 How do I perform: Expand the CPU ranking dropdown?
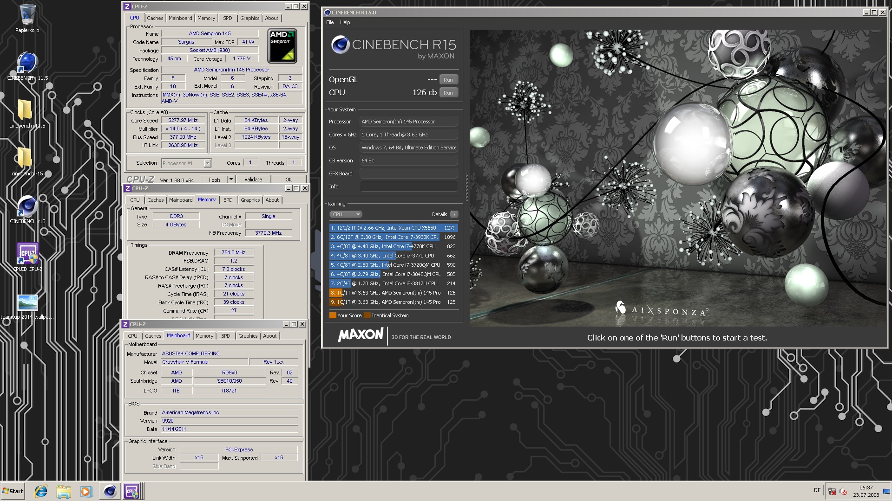346,214
